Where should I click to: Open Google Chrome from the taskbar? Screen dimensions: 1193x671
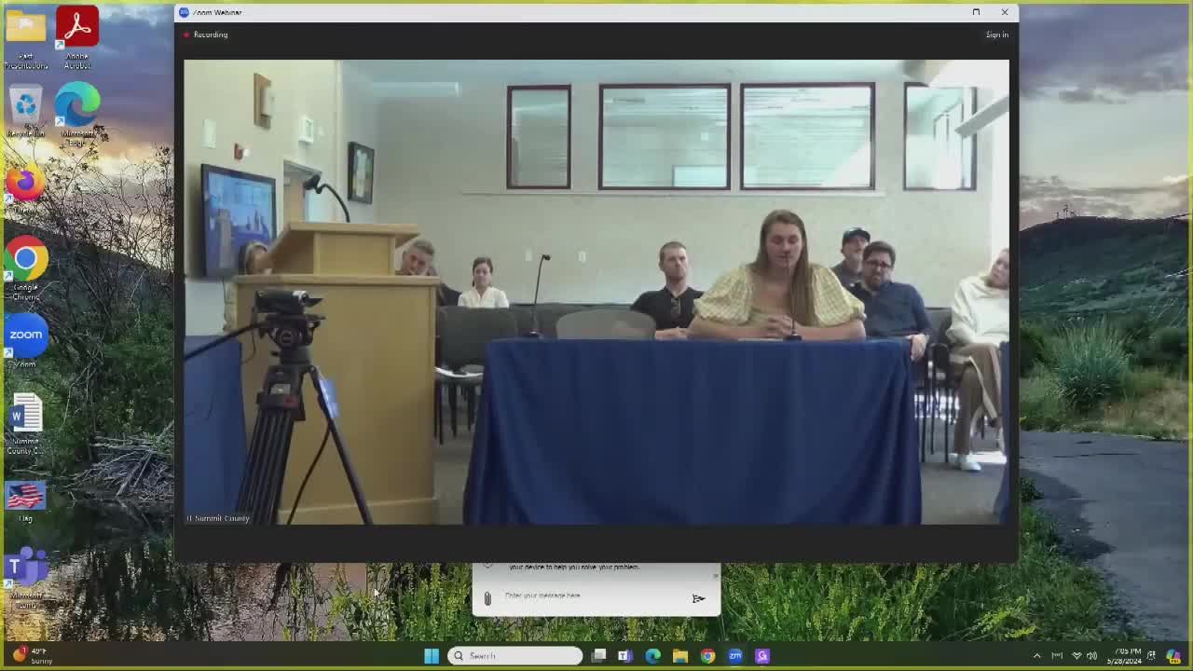pyautogui.click(x=707, y=655)
